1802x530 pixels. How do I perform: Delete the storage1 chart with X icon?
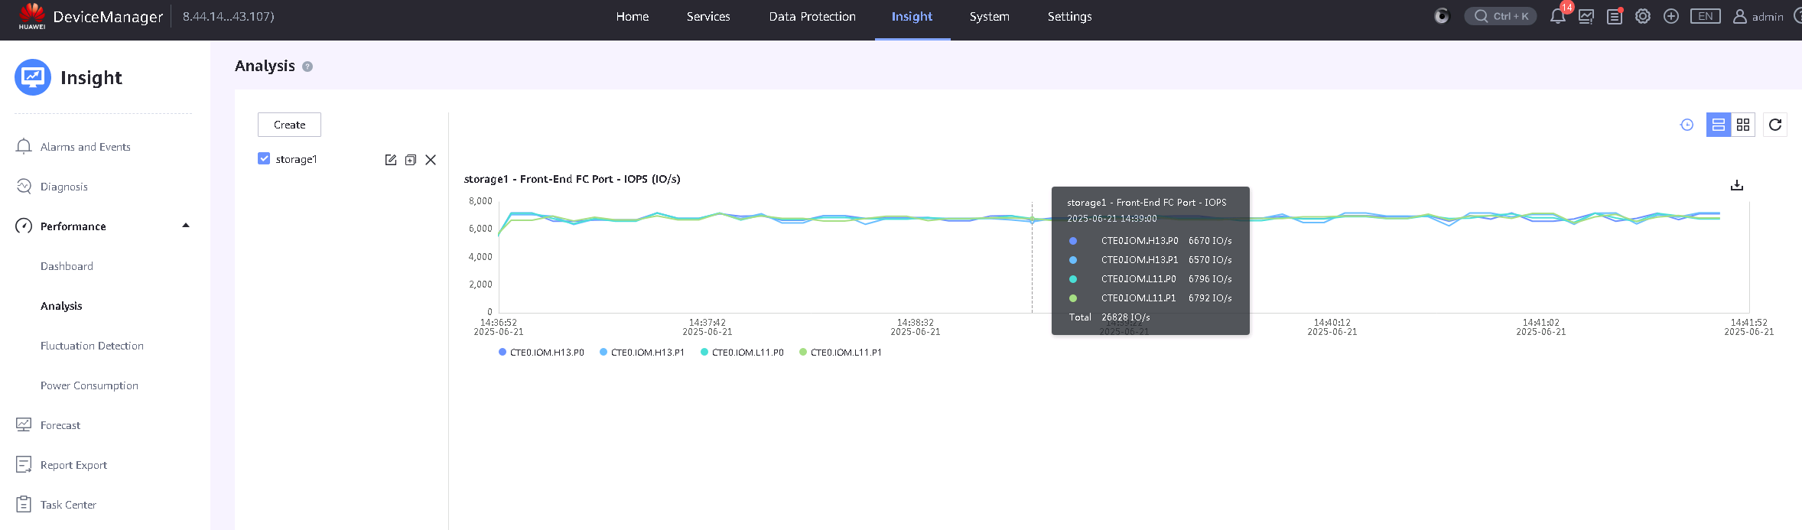click(x=431, y=159)
